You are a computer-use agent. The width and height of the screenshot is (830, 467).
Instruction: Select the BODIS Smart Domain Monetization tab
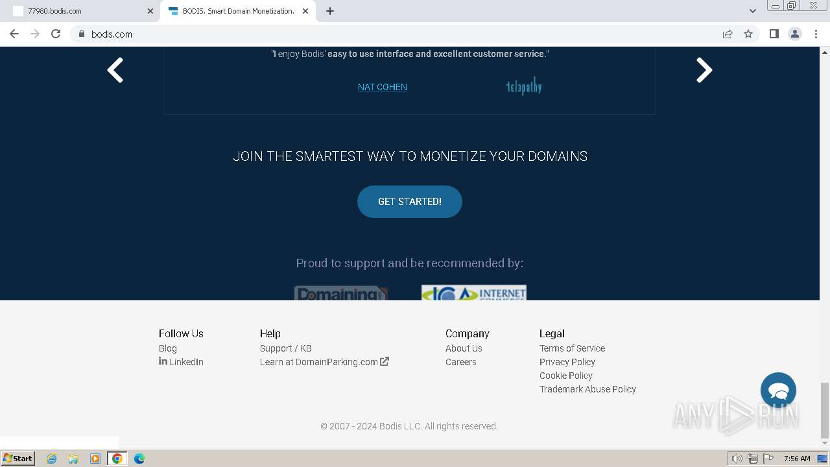point(237,11)
